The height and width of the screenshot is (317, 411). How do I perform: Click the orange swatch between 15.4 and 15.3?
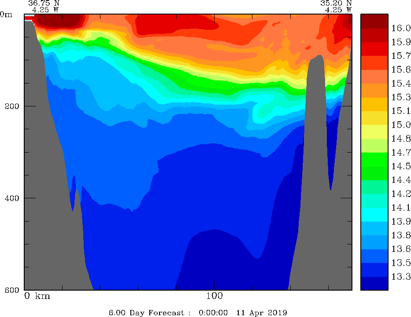tap(374, 90)
